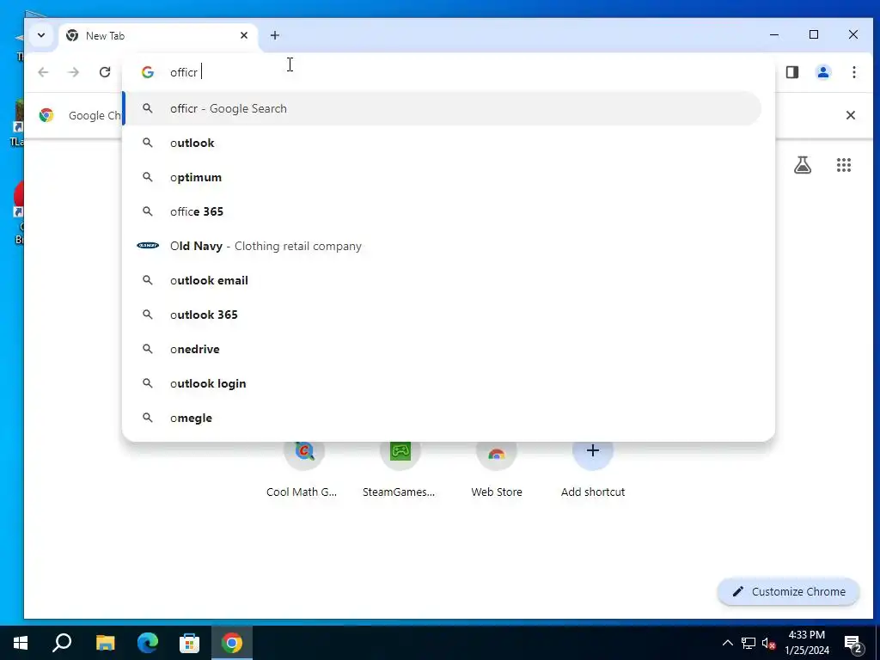Click Customize Chrome button

tap(789, 591)
